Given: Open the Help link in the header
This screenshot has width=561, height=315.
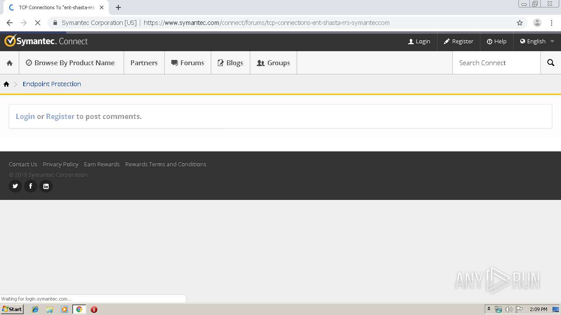Looking at the screenshot, I should pos(497,41).
